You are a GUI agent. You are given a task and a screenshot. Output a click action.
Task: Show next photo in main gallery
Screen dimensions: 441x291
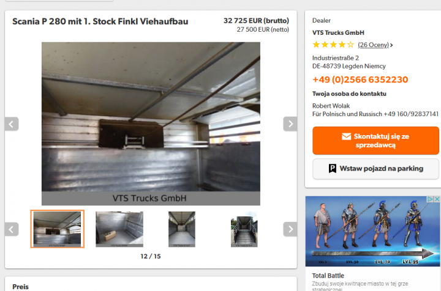point(290,124)
